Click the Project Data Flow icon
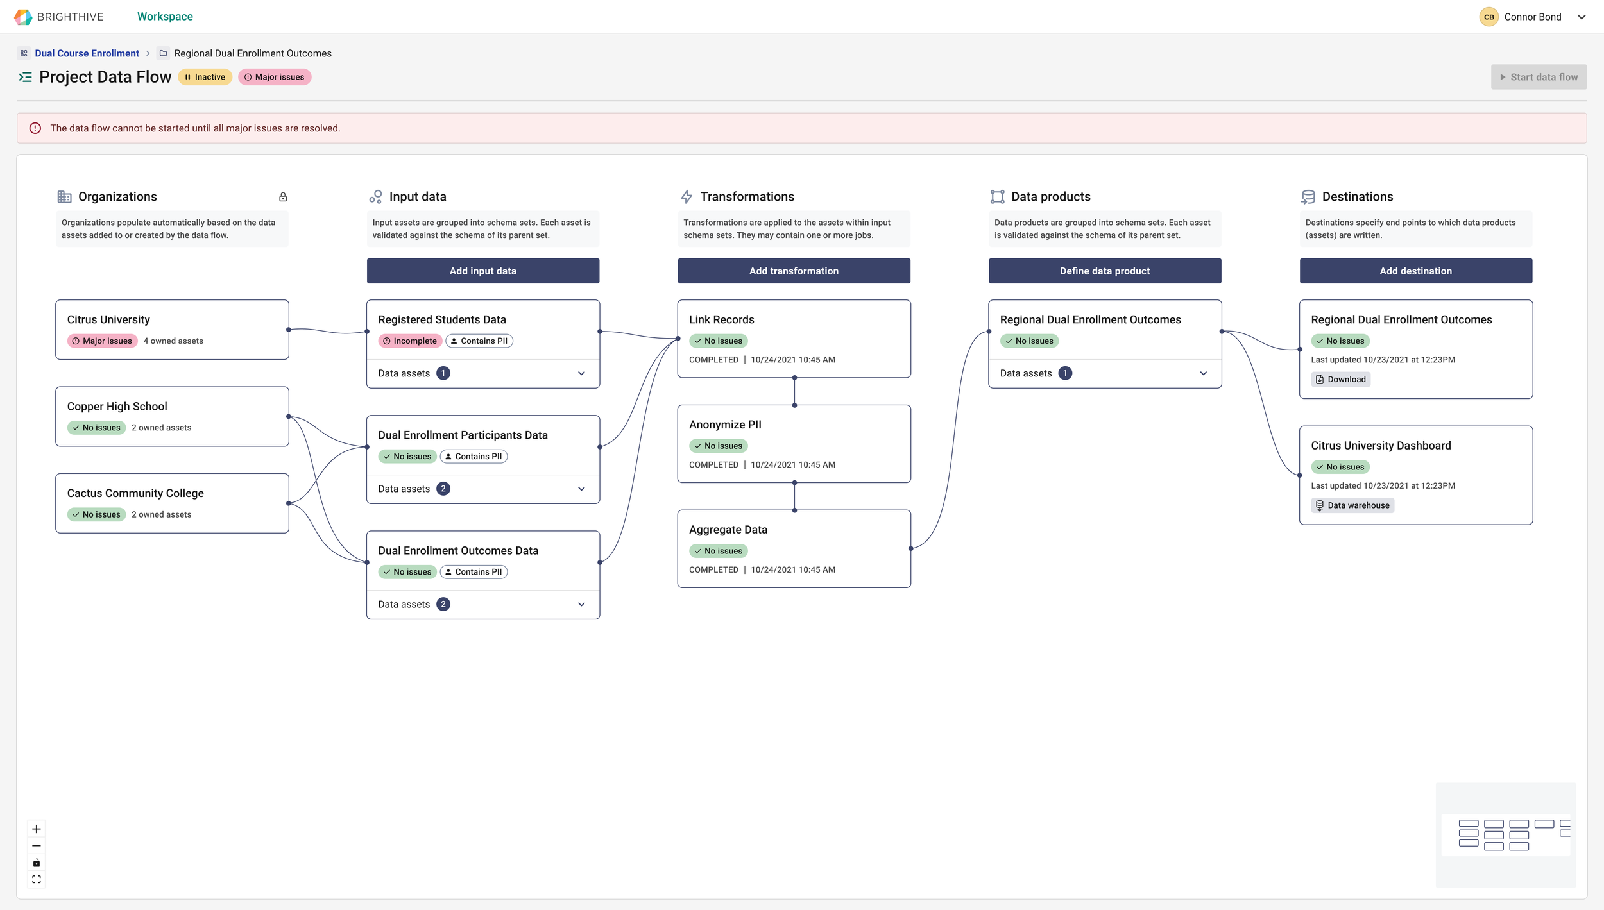This screenshot has height=910, width=1604. pos(25,77)
